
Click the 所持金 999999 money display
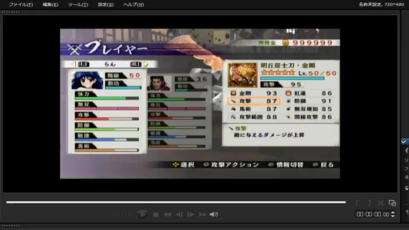click(x=296, y=43)
